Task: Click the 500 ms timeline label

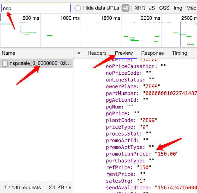Action: point(31,18)
